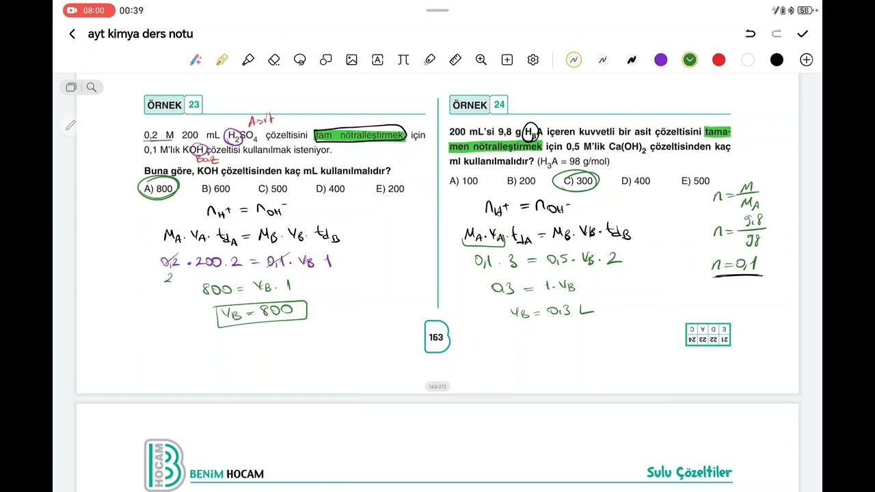Tap answer option B) 600
Screen dimensions: 875x492
(x=216, y=189)
